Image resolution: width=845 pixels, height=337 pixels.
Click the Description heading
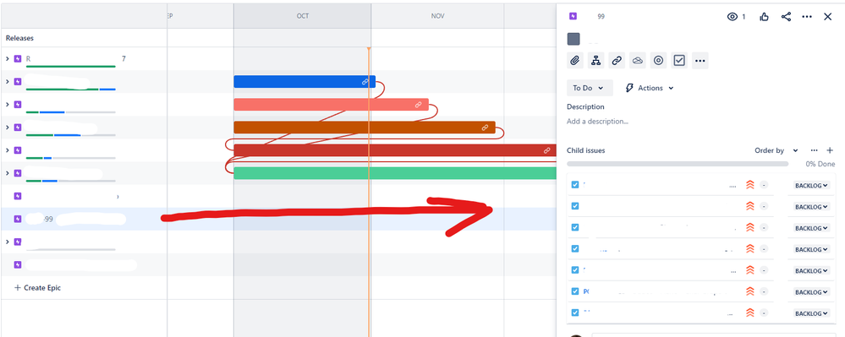coord(585,106)
